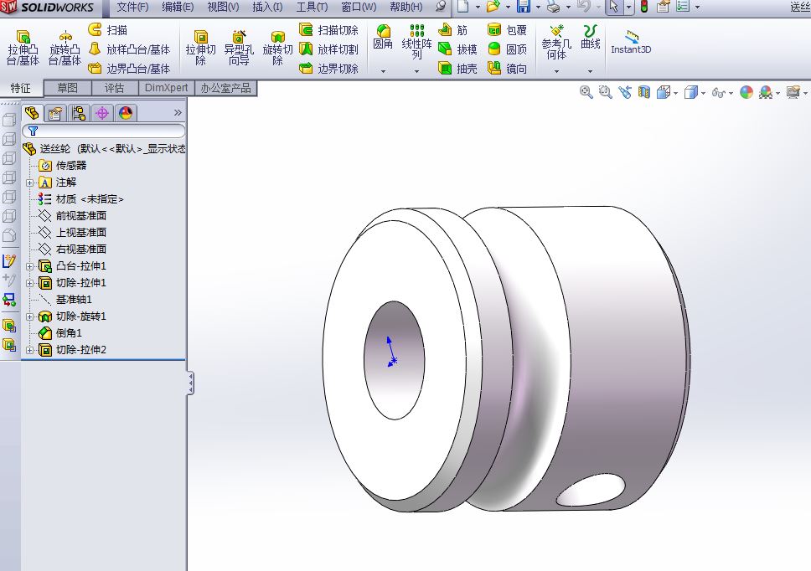Open the 工具(T) menu
This screenshot has width=811, height=571.
[x=312, y=8]
